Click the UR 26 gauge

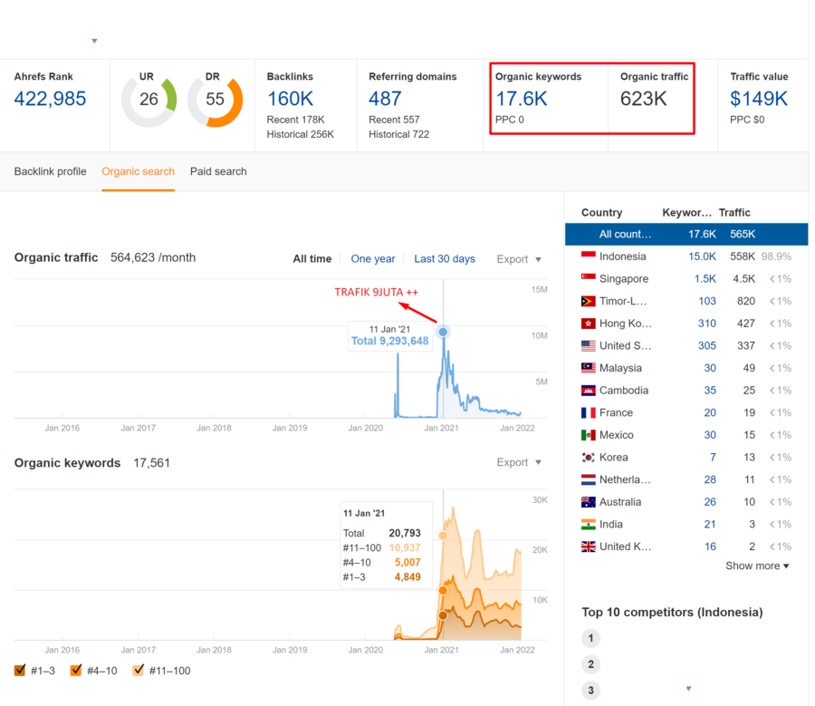pyautogui.click(x=149, y=100)
